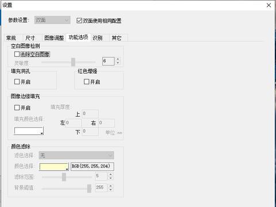Switch to the 图像调整 tab

tap(54, 38)
